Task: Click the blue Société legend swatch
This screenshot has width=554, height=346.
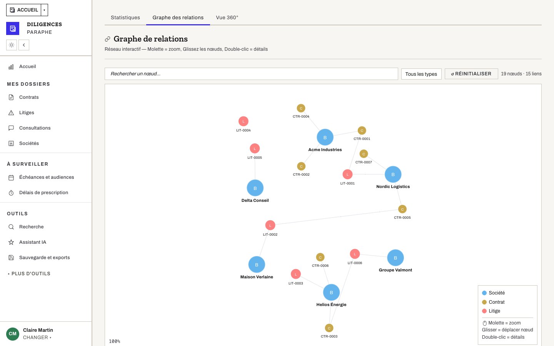Action: [x=484, y=293]
